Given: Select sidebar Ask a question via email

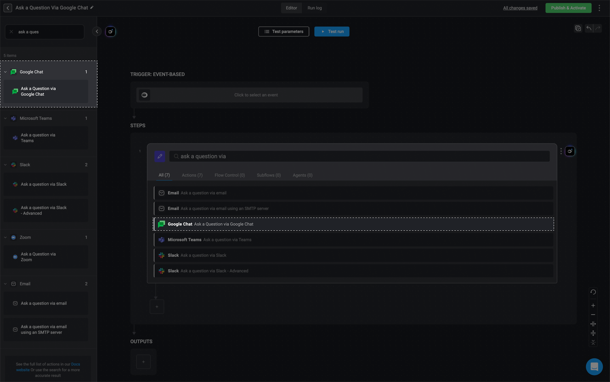Looking at the screenshot, I should pyautogui.click(x=46, y=303).
